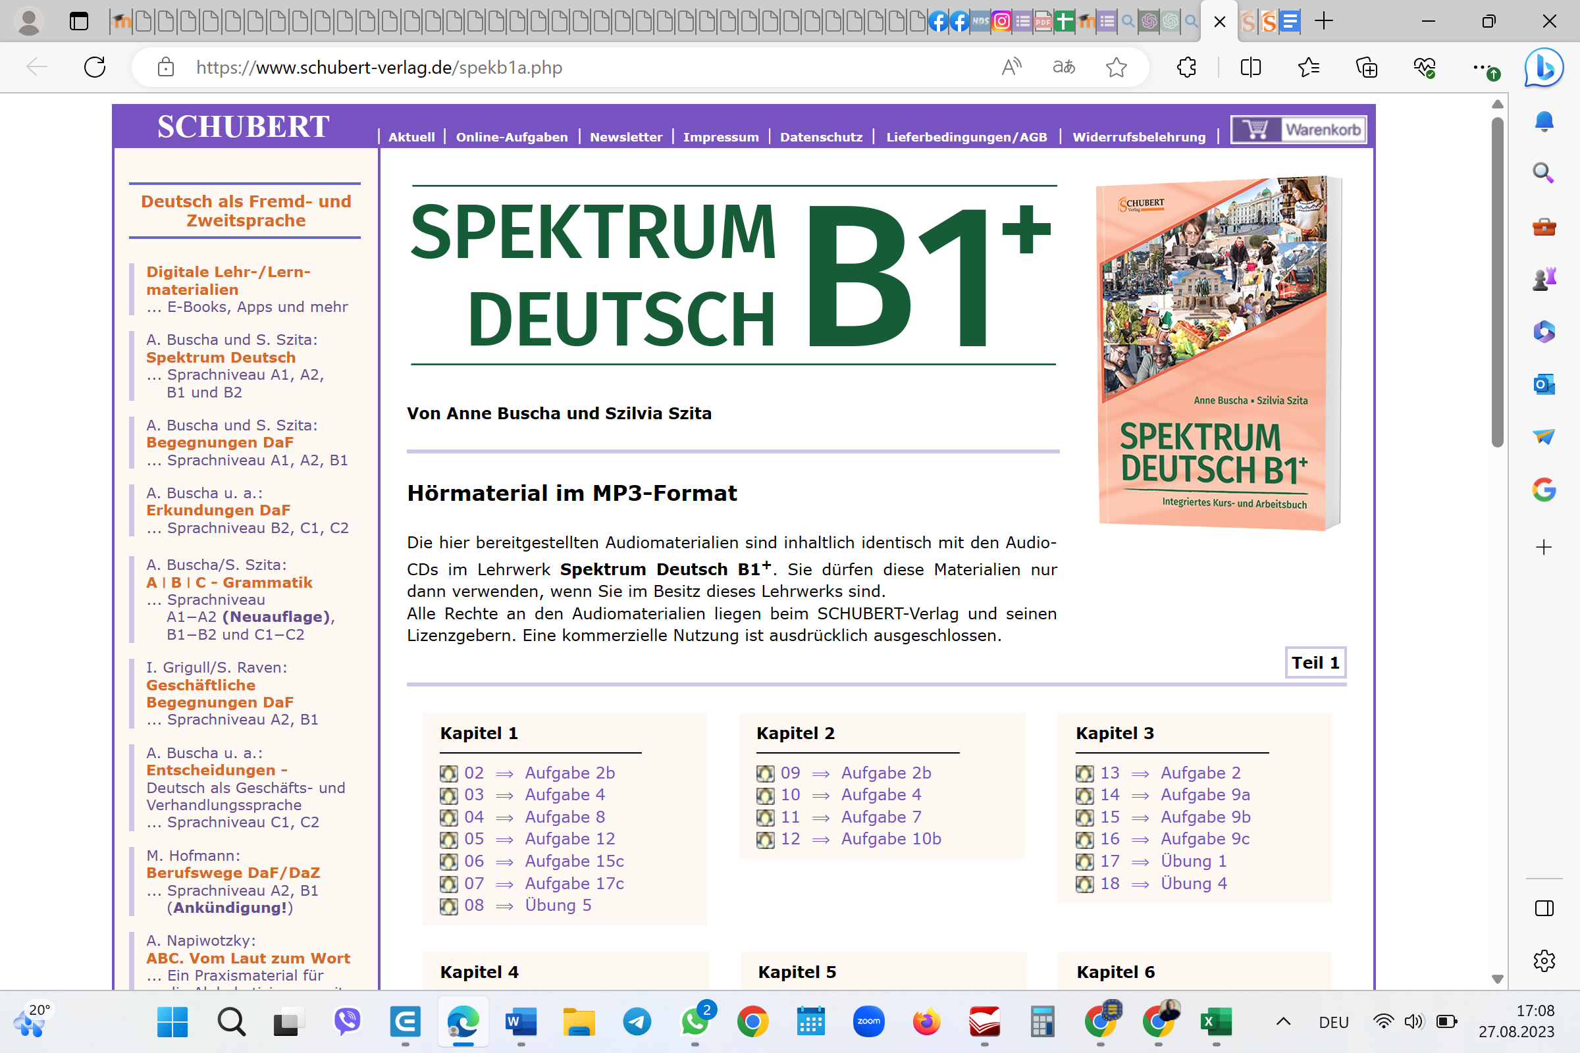The height and width of the screenshot is (1053, 1580).
Task: Open Entscheidungen sidebar link
Action: (217, 770)
